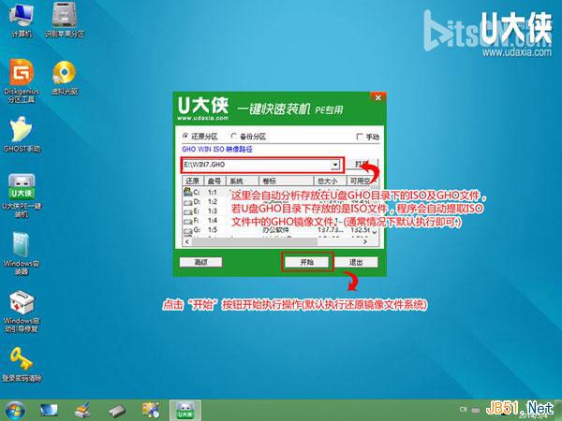Select the F: drive icon in the partition list
The height and width of the screenshot is (421, 562).
tap(188, 221)
